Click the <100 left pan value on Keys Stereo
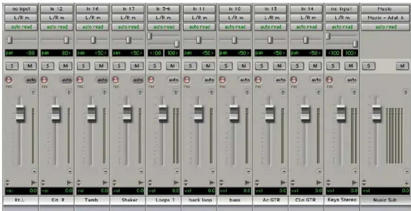This screenshot has height=211, width=411. click(334, 53)
